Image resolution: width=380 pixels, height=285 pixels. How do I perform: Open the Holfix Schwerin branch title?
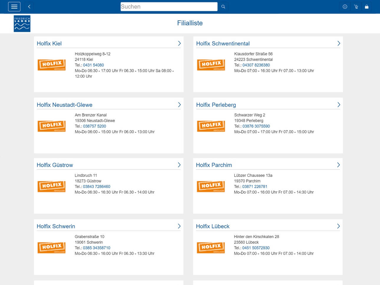(56, 226)
